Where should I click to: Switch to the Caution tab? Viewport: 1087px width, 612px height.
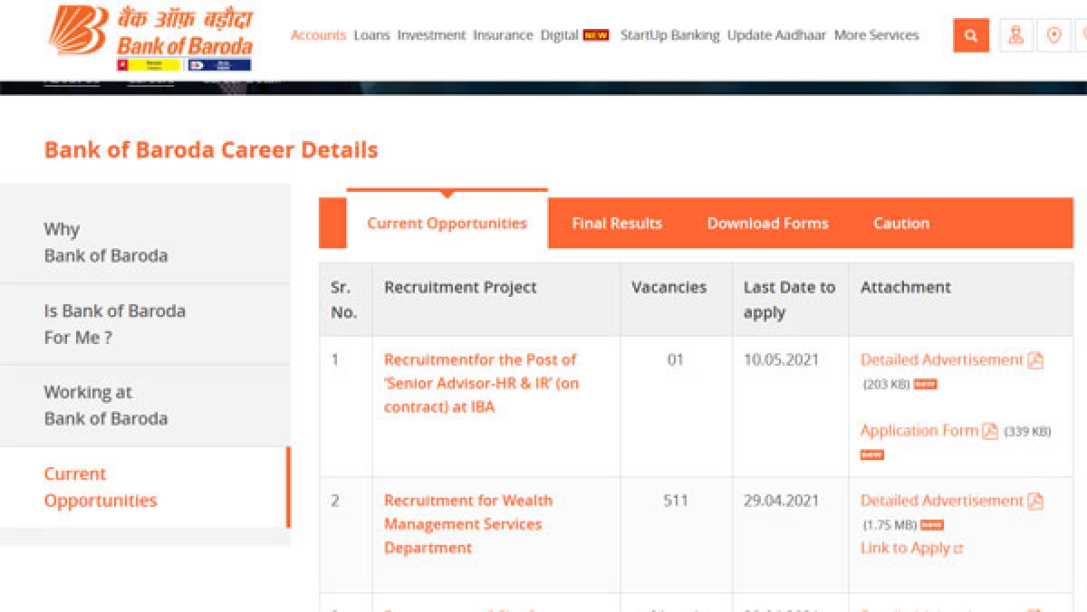(x=901, y=224)
